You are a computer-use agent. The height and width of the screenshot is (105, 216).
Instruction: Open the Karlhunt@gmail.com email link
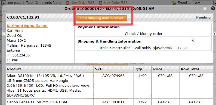(27, 26)
